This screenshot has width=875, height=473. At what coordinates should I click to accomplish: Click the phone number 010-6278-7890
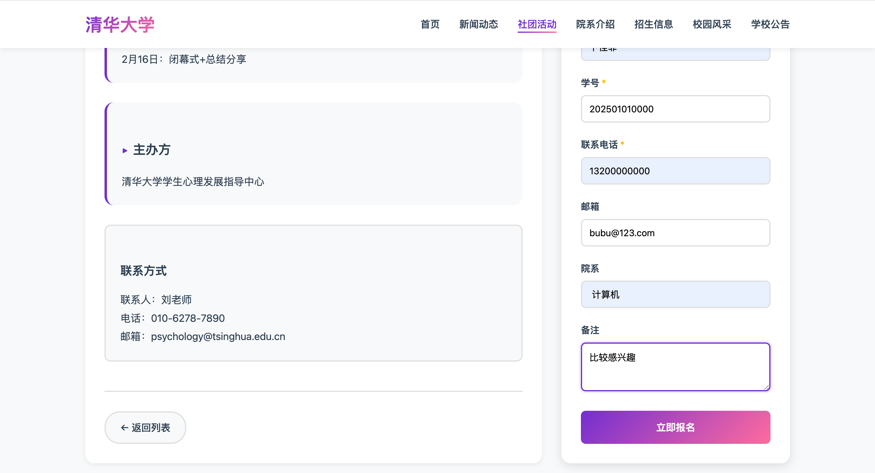tap(187, 318)
